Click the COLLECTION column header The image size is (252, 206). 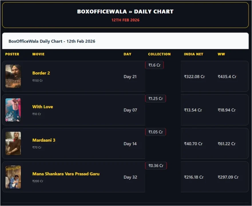(159, 54)
